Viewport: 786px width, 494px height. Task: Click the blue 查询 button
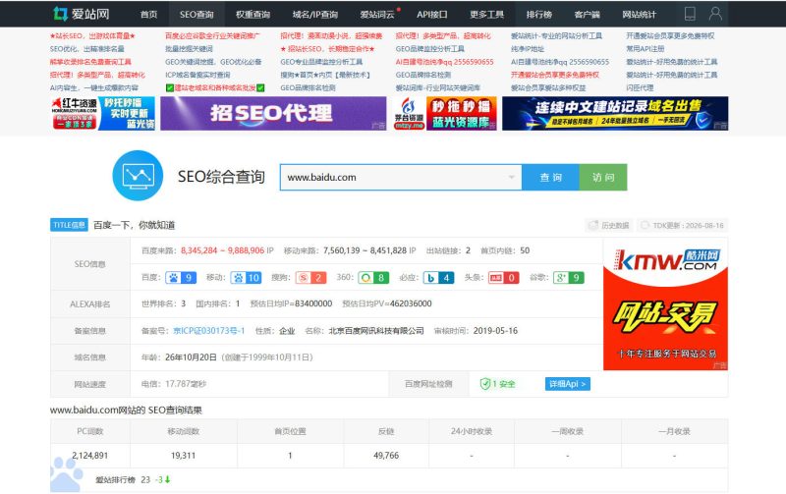550,177
